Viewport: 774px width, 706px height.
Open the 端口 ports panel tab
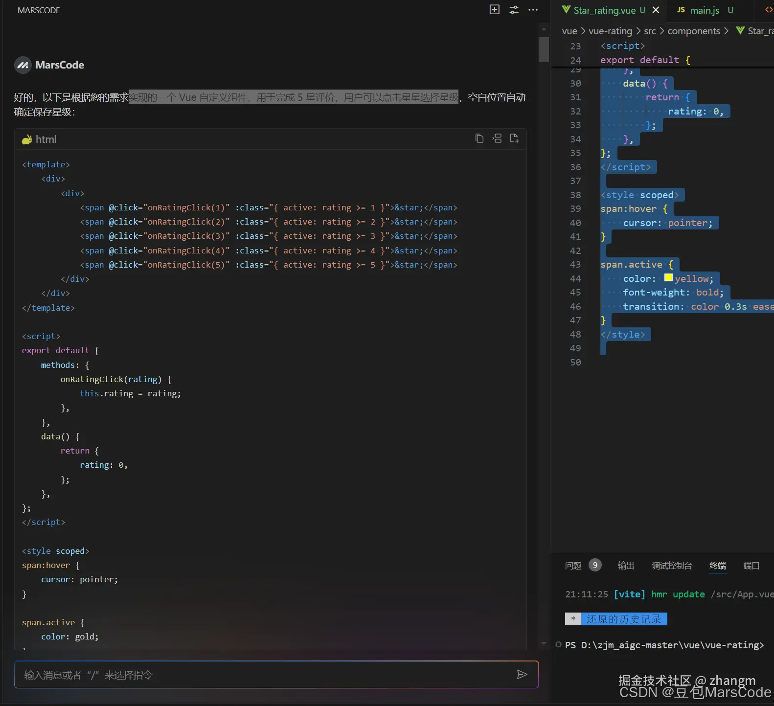tap(751, 566)
